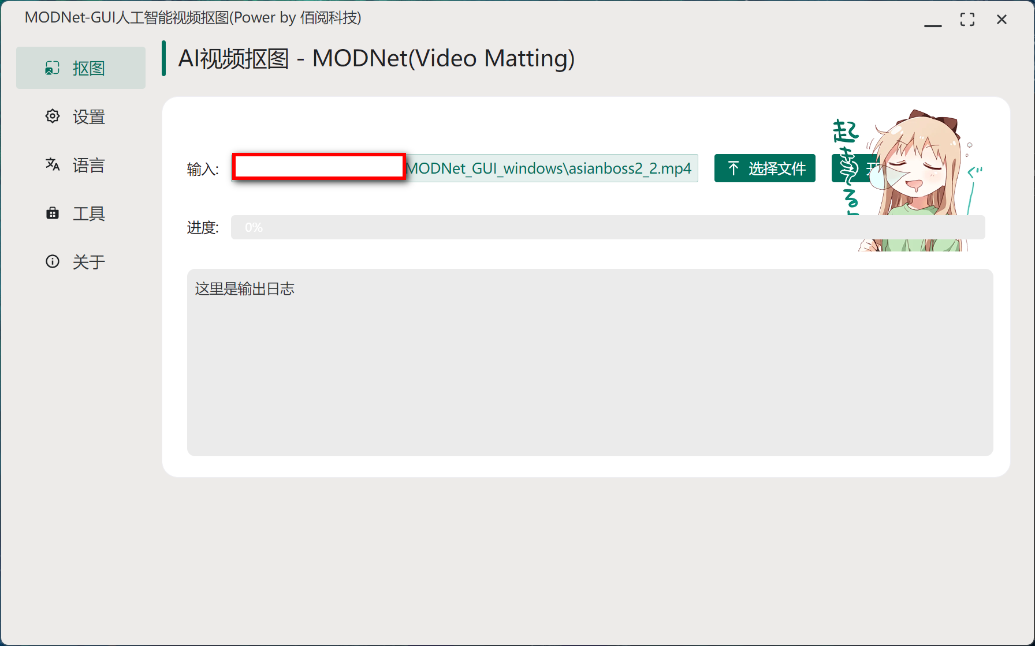Click the fullscreen icon in title bar
Screen dimensions: 1035x646
click(x=967, y=19)
